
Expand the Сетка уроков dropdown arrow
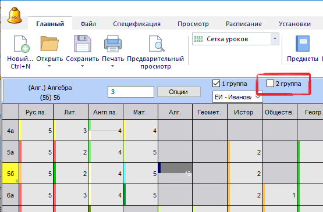click(x=275, y=39)
